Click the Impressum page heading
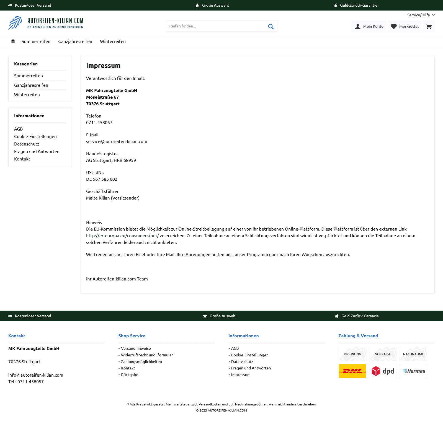The height and width of the screenshot is (429, 443). click(103, 66)
